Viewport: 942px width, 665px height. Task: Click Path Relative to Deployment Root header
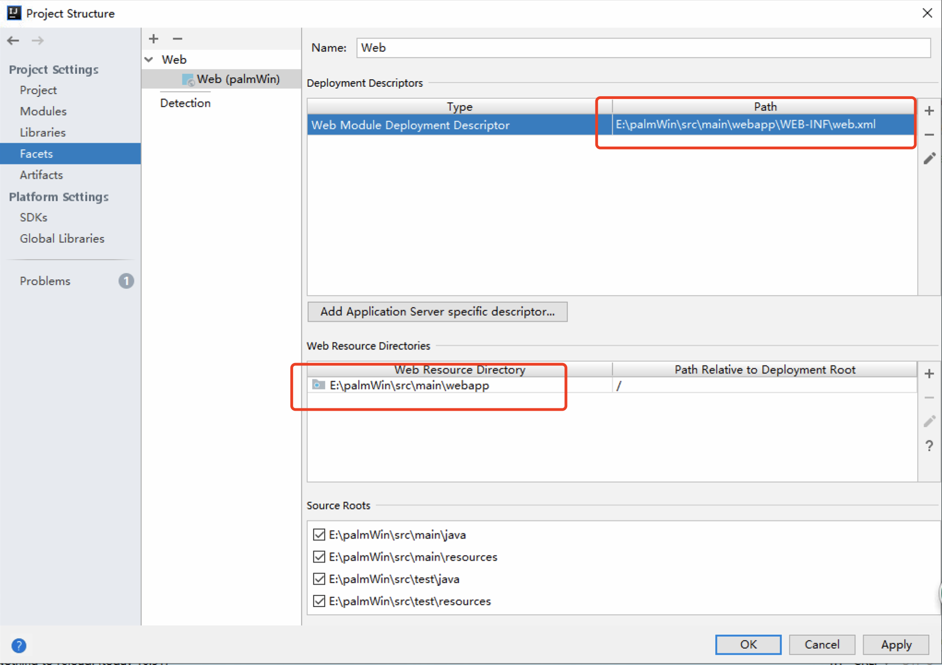tap(765, 369)
